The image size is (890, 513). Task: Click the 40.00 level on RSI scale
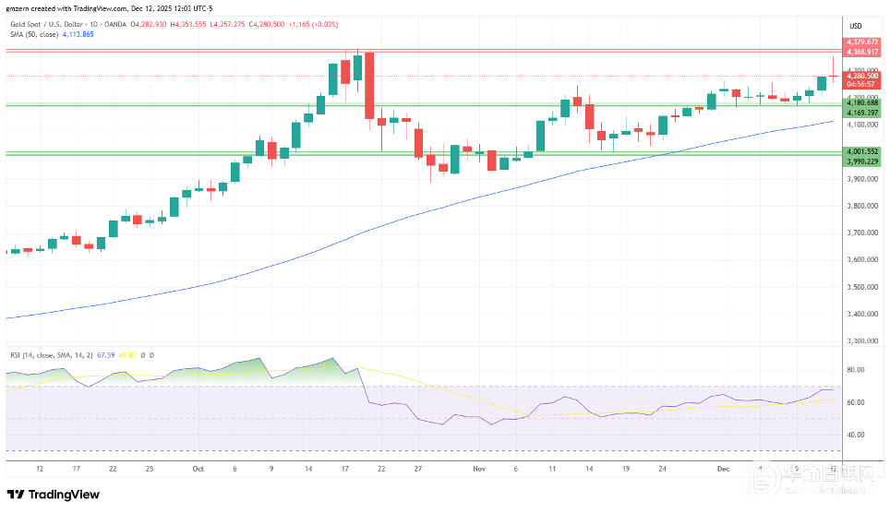[x=855, y=435]
